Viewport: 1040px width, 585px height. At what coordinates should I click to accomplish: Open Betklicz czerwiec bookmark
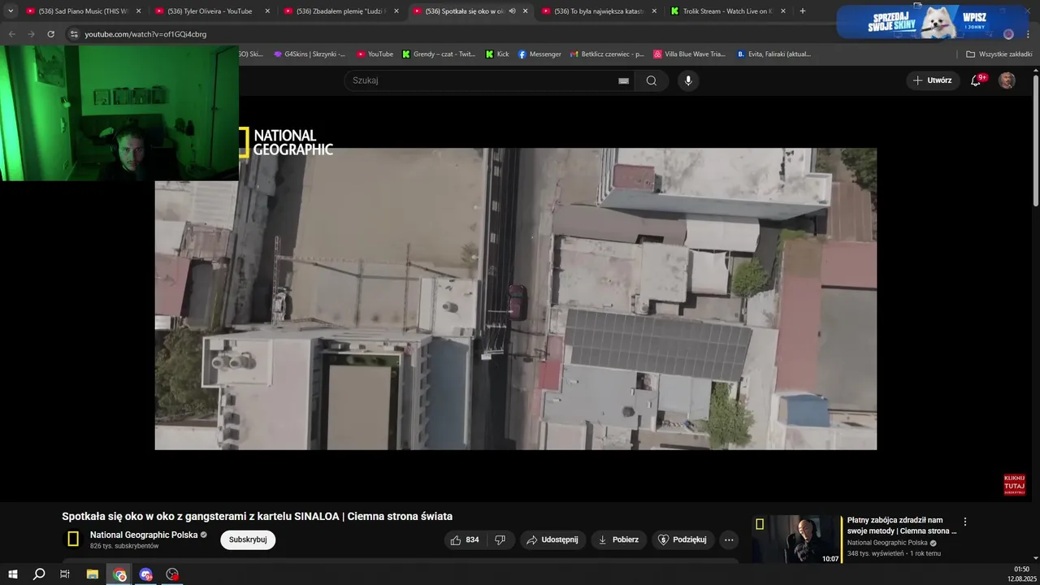click(x=607, y=54)
